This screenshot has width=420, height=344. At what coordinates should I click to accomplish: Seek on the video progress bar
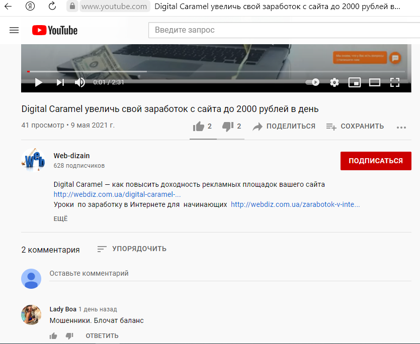(x=216, y=71)
